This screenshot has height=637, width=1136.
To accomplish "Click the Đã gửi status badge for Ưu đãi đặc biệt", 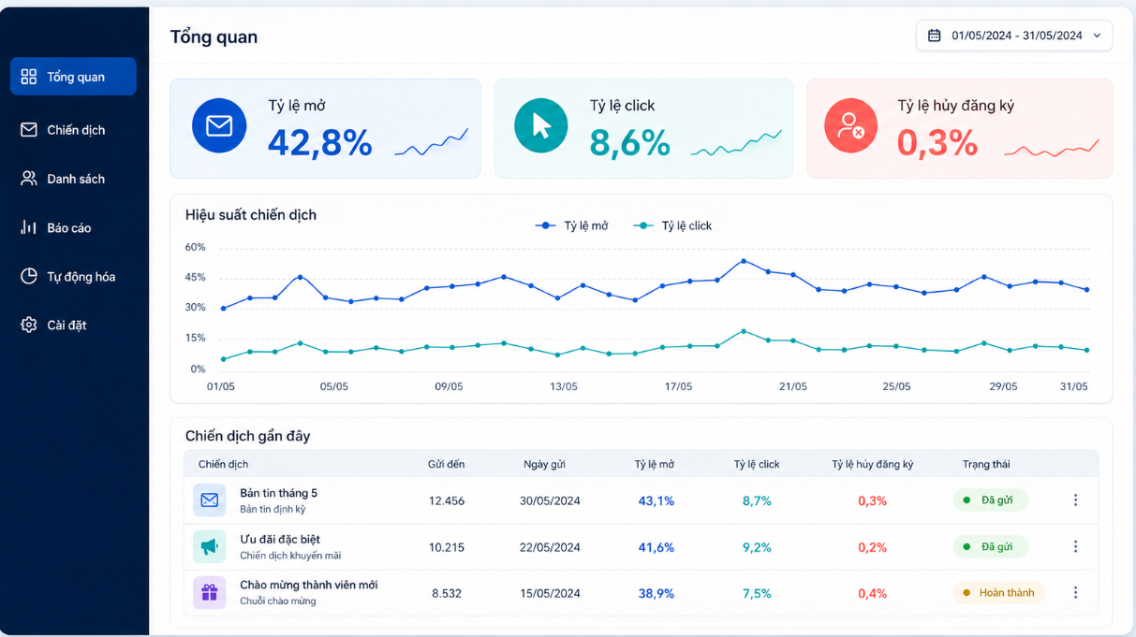I will pyautogui.click(x=990, y=546).
